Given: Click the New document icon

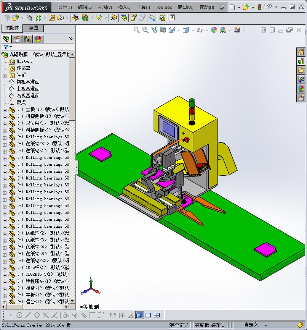Looking at the screenshot, I should point(232,7).
